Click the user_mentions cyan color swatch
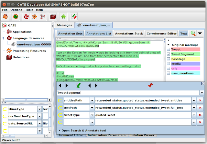The image size is (207, 144). click(x=186, y=73)
